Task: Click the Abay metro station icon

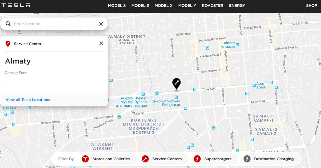Action: tap(255, 85)
